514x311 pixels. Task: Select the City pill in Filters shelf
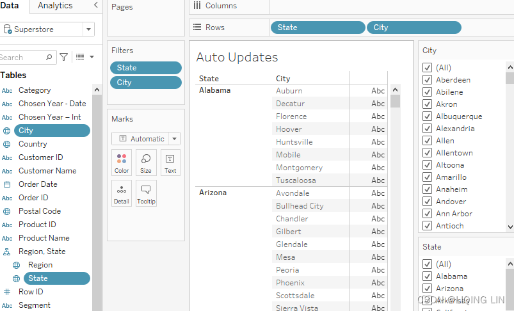point(146,83)
